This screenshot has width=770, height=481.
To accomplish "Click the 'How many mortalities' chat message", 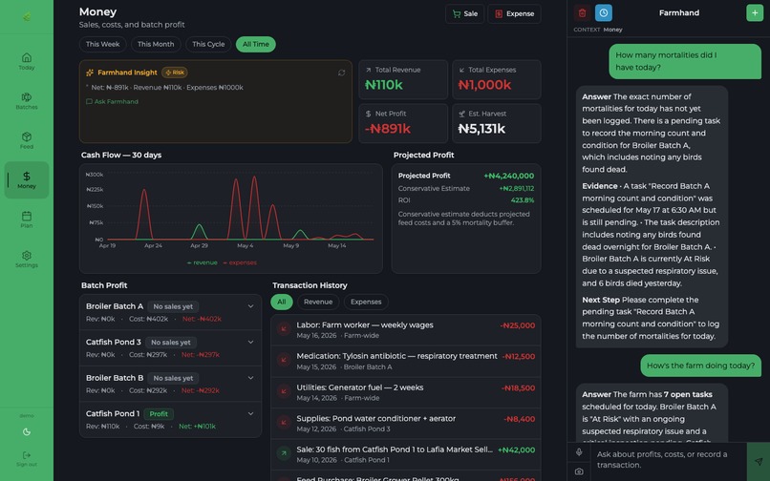I will point(685,61).
